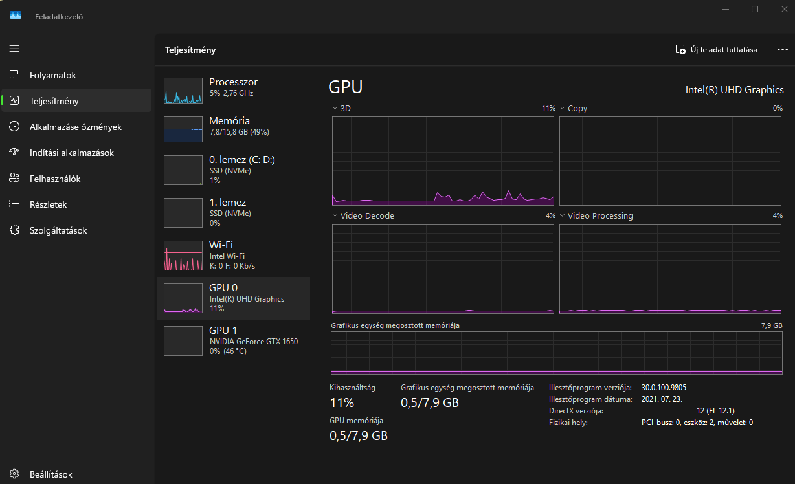Viewport: 795px width, 484px height.
Task: Select the Teljesítmény tab in sidebar
Action: tap(76, 101)
